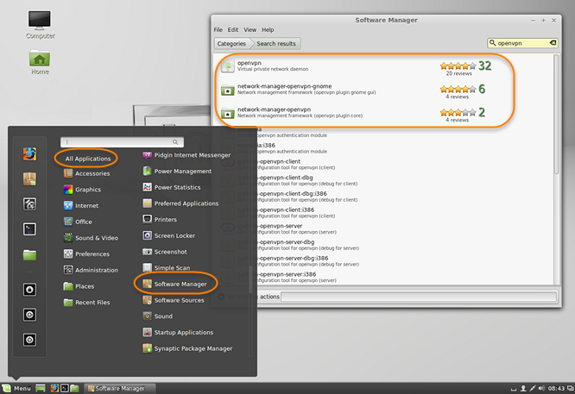Launch Terminal from the favorites sidebar
Viewport: 575px width, 394px height.
point(29,229)
